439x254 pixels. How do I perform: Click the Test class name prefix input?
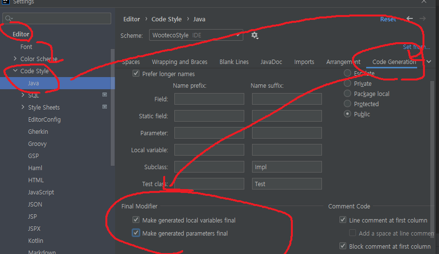pyautogui.click(x=209, y=184)
